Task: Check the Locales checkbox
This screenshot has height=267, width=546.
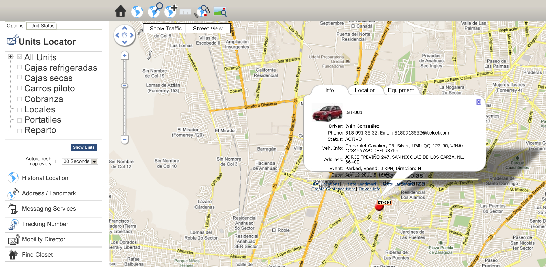Action: click(x=20, y=110)
